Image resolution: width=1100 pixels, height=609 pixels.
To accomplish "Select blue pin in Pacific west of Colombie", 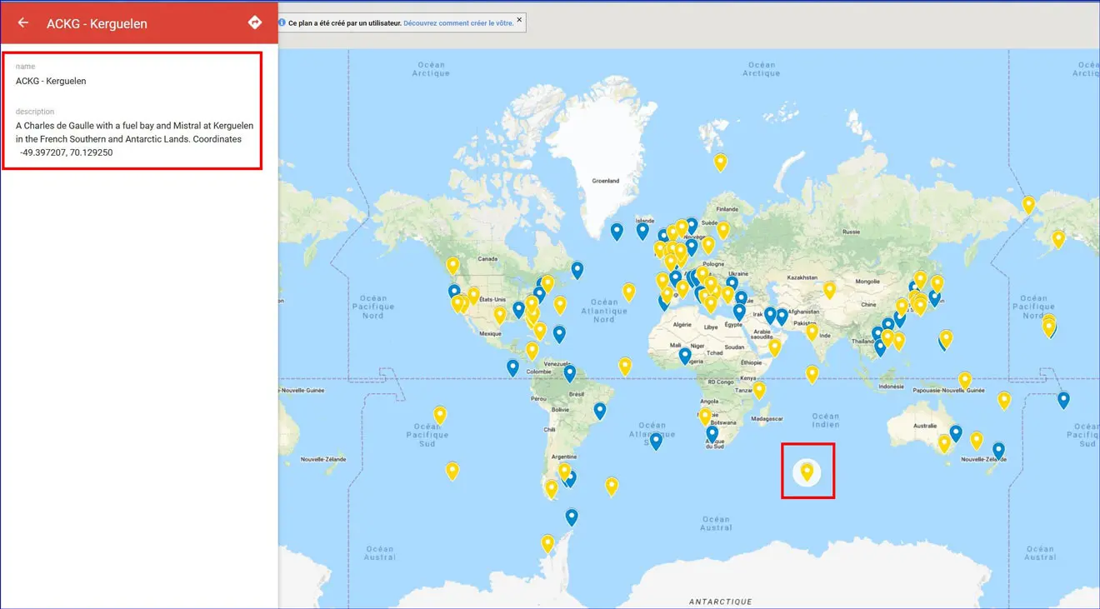I will (512, 367).
